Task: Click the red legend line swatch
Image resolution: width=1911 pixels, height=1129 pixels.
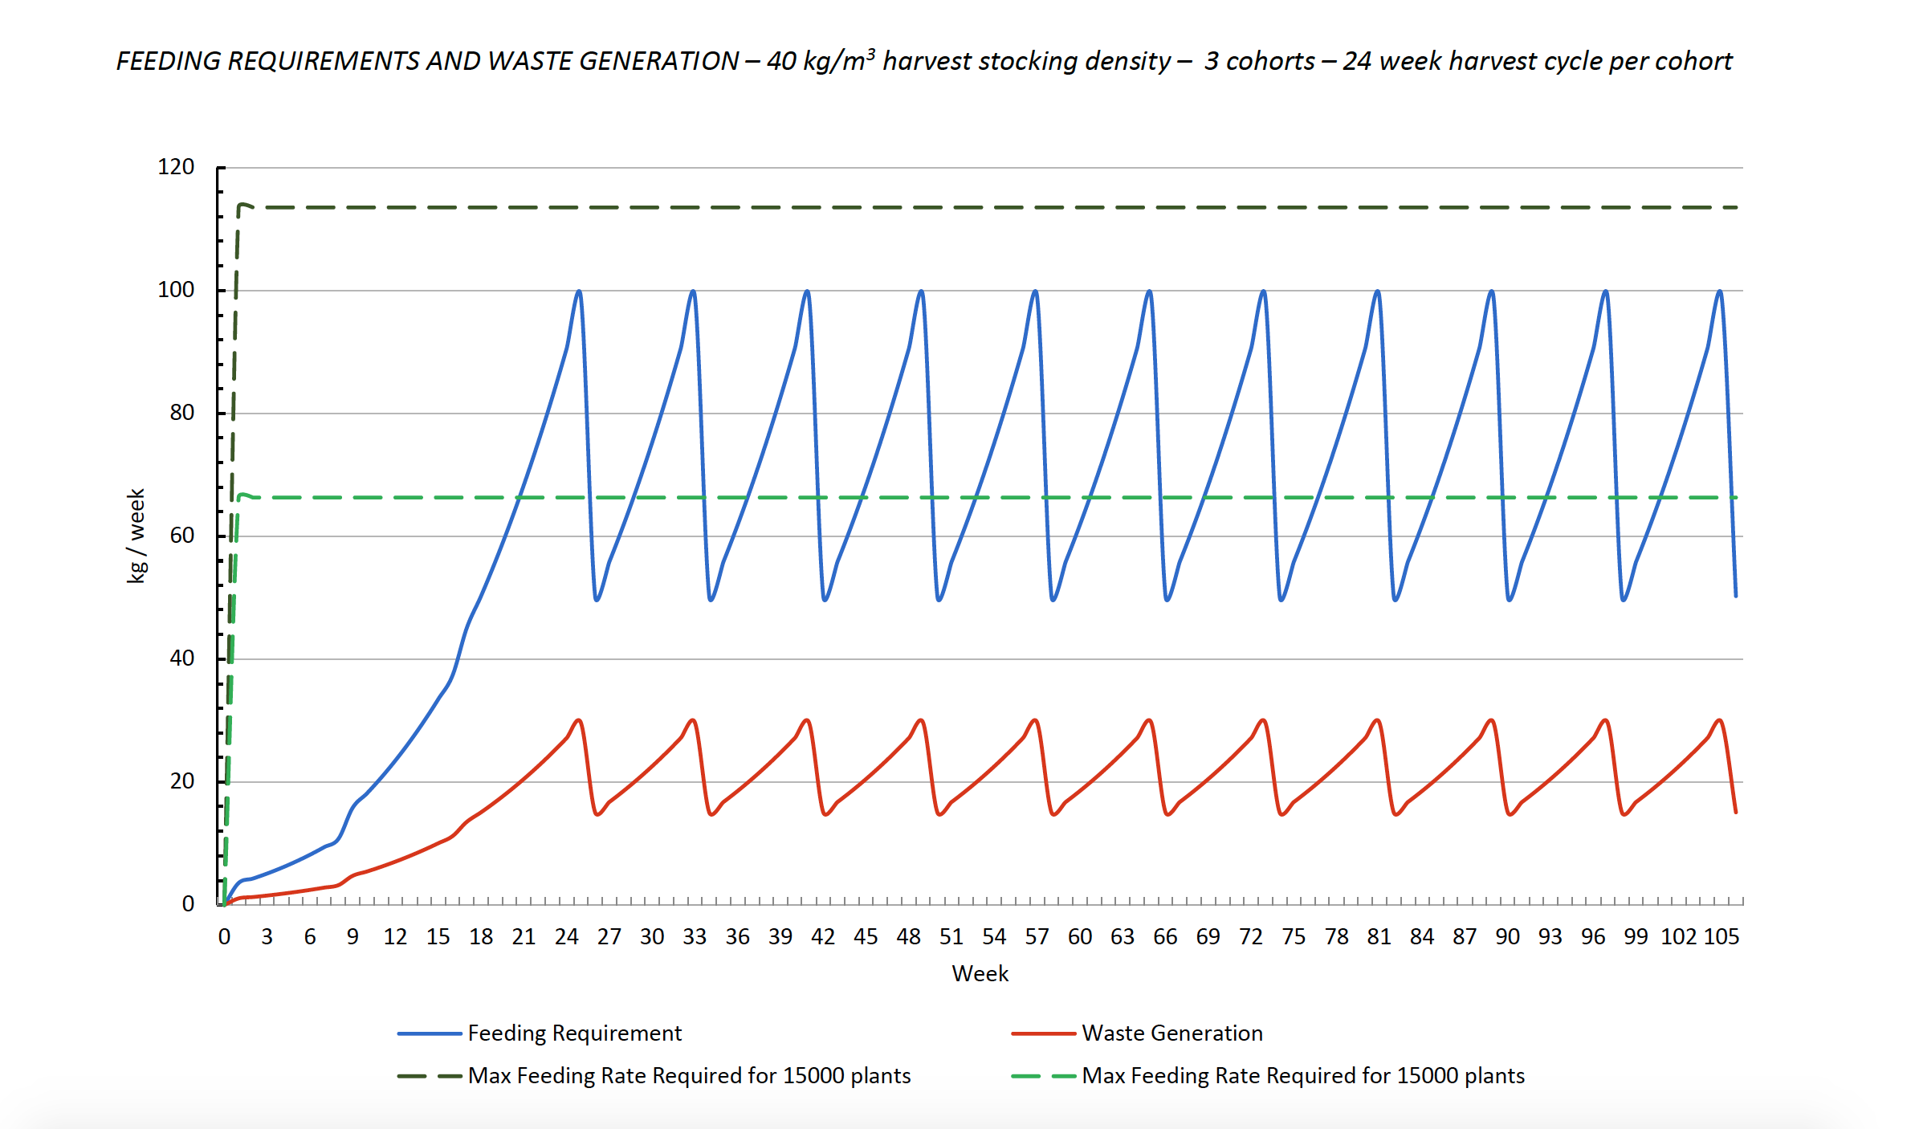Action: tap(1043, 1033)
